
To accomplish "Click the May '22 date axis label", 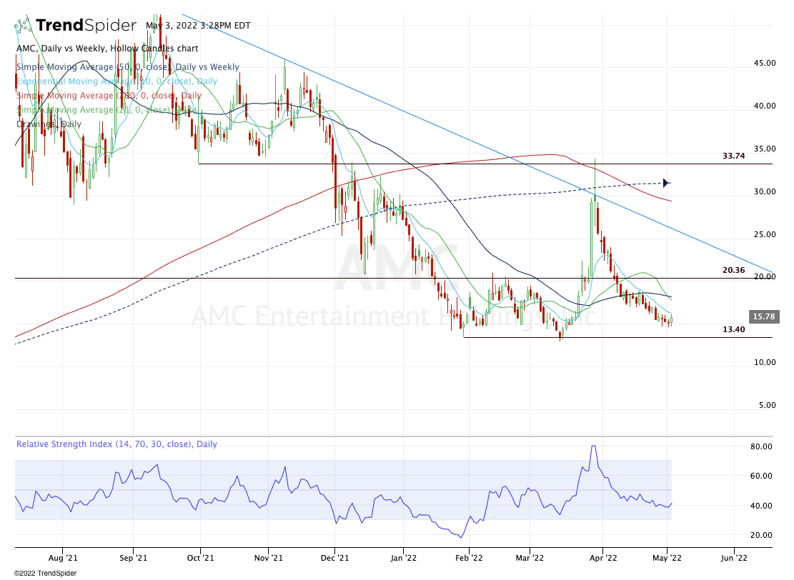I will [667, 558].
